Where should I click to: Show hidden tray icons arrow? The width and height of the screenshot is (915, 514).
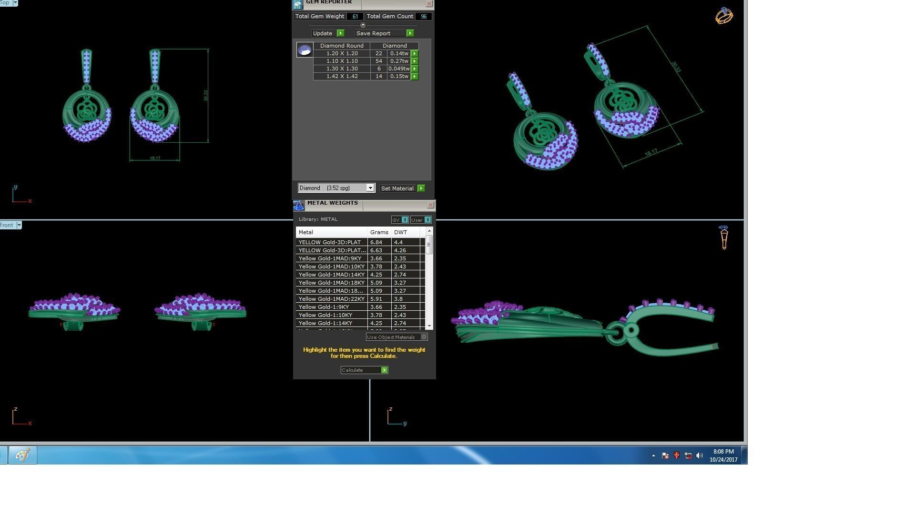(653, 456)
